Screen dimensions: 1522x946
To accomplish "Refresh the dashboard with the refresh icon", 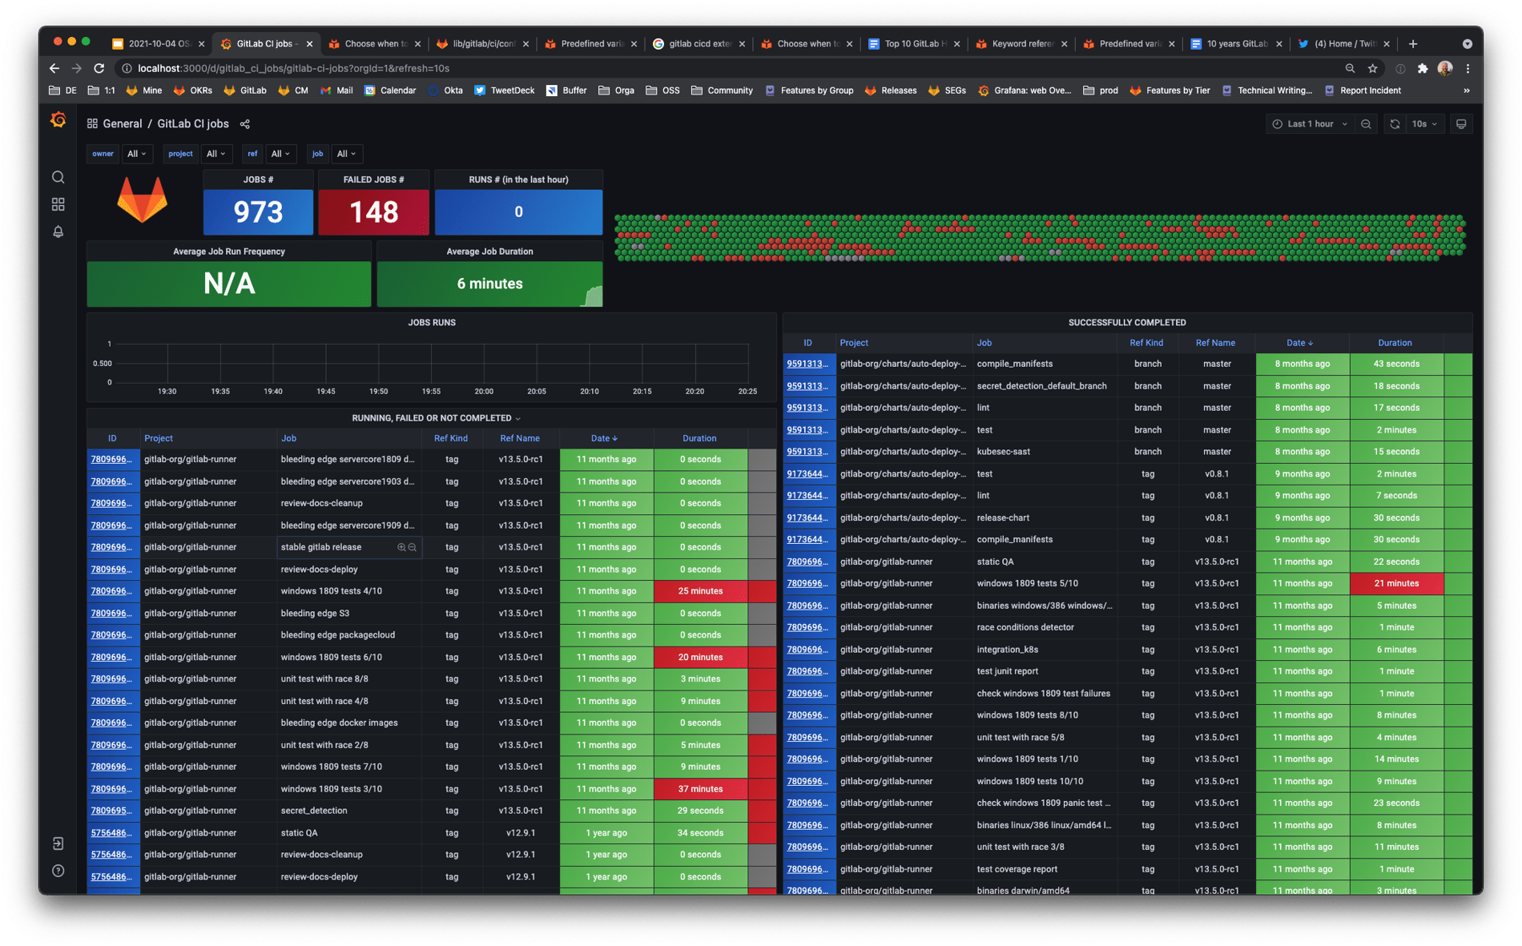I will point(1395,124).
